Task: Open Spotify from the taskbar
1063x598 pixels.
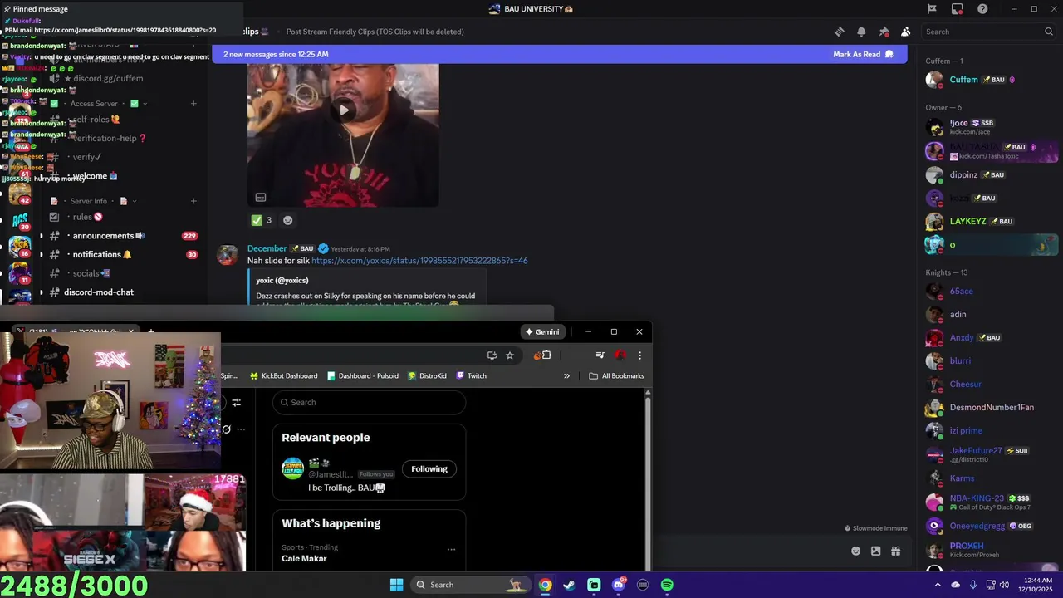Action: click(x=667, y=585)
